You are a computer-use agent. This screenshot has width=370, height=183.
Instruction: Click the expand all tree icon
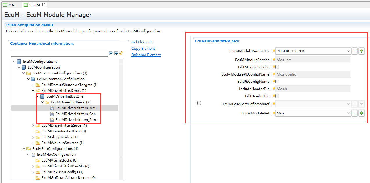(x=116, y=53)
